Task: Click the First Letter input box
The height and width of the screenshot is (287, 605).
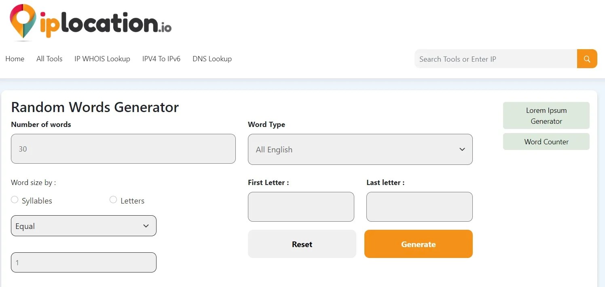Action: pyautogui.click(x=301, y=207)
